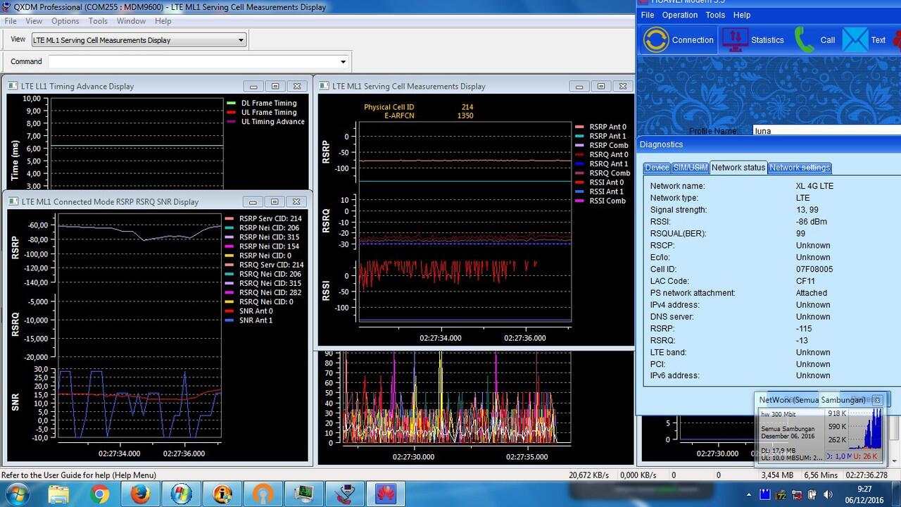The height and width of the screenshot is (507, 901).
Task: Click the 20,672 KB/s status bar entry
Action: click(589, 475)
